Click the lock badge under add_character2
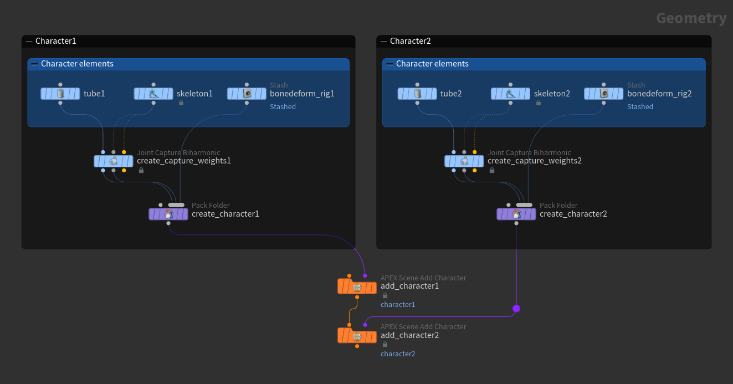This screenshot has width=733, height=384. pos(385,344)
